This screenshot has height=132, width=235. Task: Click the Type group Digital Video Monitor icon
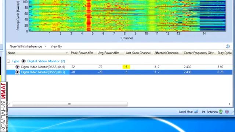[x=23, y=61]
